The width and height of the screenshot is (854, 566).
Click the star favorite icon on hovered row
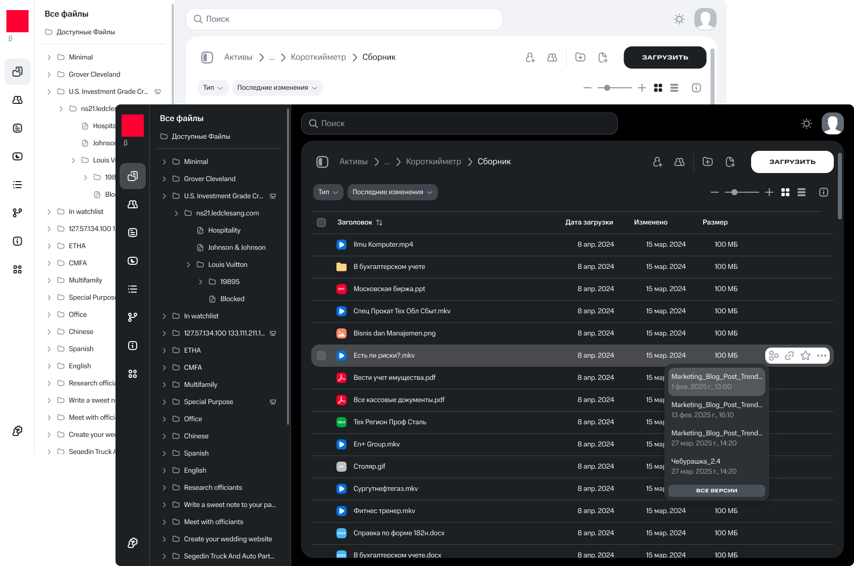[x=806, y=356]
